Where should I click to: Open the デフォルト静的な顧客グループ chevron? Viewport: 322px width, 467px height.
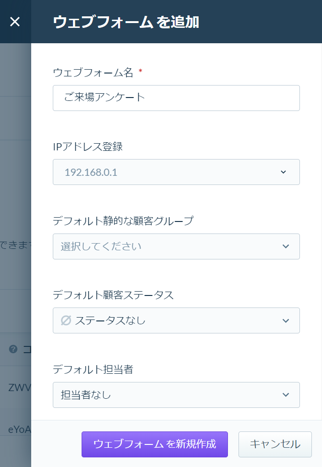click(286, 246)
